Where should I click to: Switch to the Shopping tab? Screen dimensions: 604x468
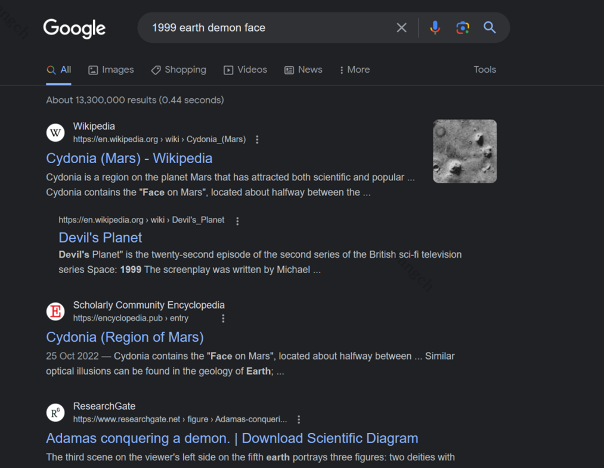(x=179, y=70)
